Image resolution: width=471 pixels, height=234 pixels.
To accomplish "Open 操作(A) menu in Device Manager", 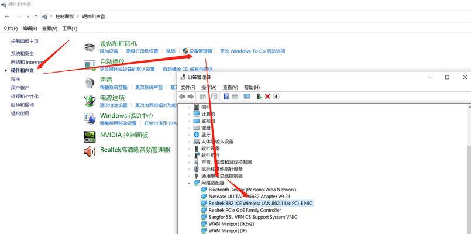I will 209,87.
